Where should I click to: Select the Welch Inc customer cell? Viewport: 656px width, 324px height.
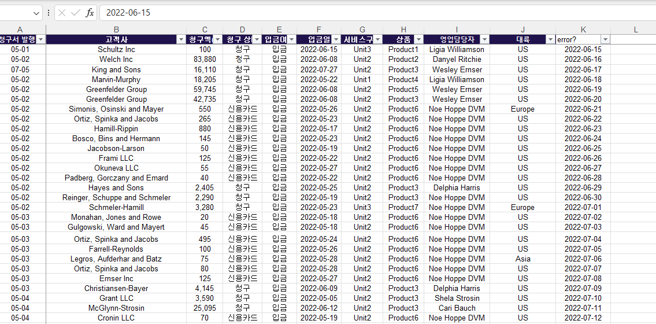(x=116, y=60)
